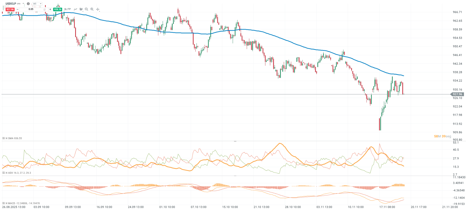Click the 0.05 volume input field
466x209 pixels.
[x=31, y=9]
